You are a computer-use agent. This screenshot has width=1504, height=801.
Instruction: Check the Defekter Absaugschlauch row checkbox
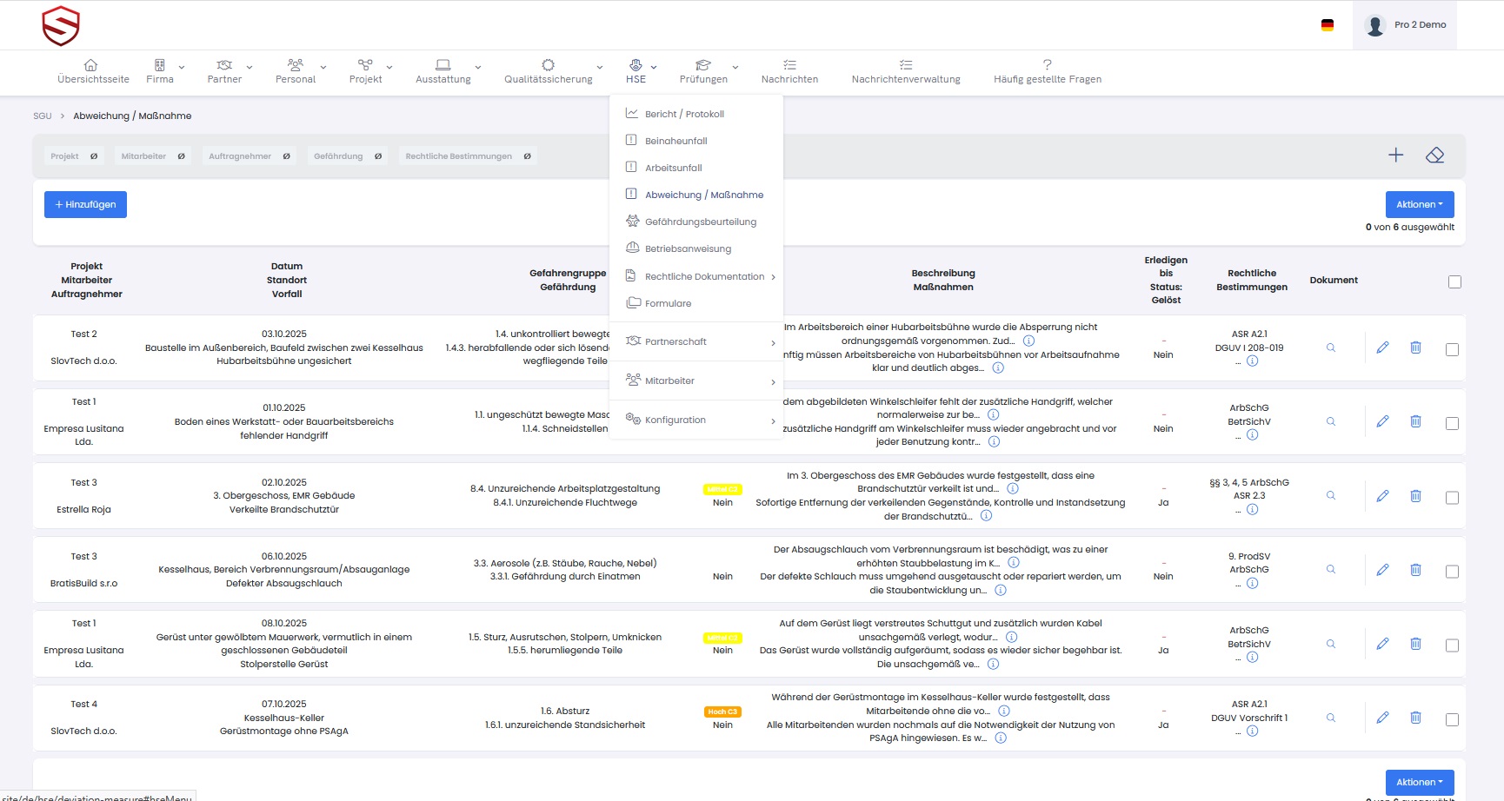(1452, 572)
